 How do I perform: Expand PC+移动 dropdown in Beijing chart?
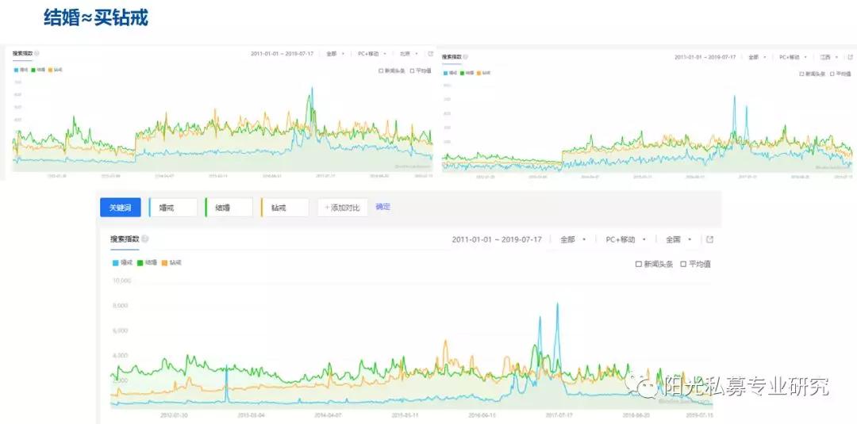tap(371, 53)
